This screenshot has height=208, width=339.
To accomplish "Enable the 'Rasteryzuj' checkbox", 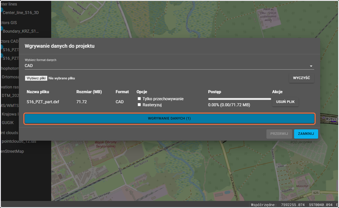I will point(139,105).
